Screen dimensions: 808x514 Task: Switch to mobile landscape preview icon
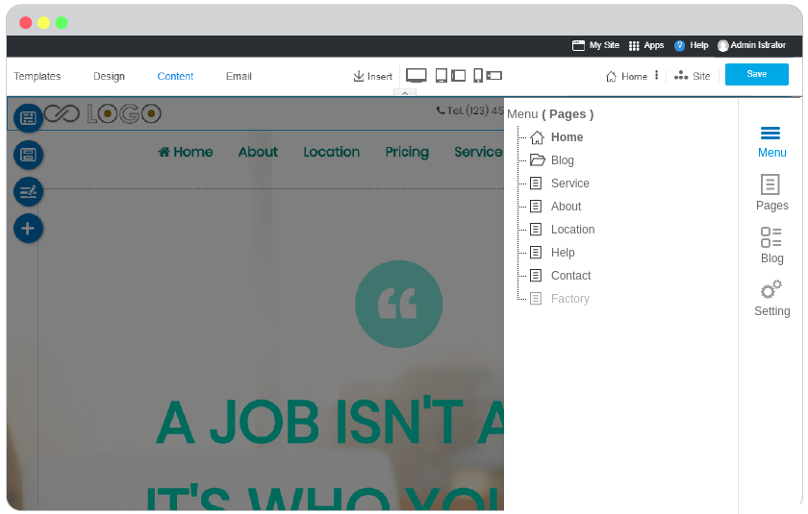[494, 76]
